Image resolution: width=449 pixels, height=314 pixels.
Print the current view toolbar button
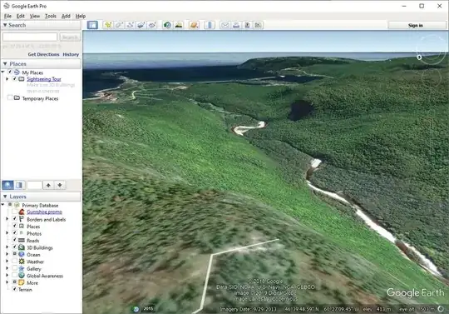(236, 25)
